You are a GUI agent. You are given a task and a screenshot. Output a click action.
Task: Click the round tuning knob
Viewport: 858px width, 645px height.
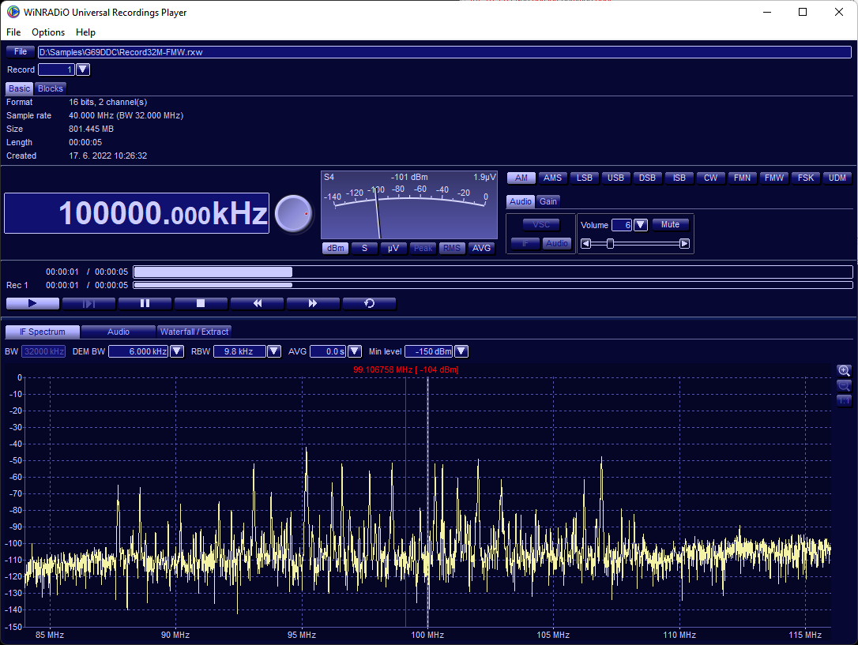(293, 213)
